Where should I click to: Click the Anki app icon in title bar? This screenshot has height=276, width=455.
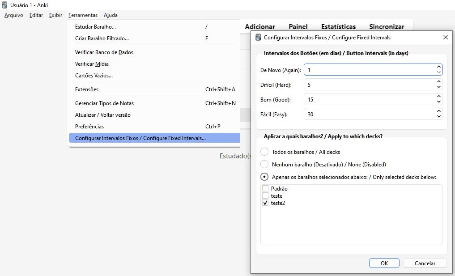pyautogui.click(x=4, y=5)
